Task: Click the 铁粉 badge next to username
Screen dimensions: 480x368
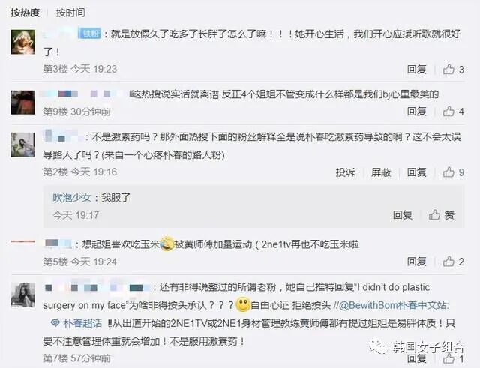Action: [89, 33]
